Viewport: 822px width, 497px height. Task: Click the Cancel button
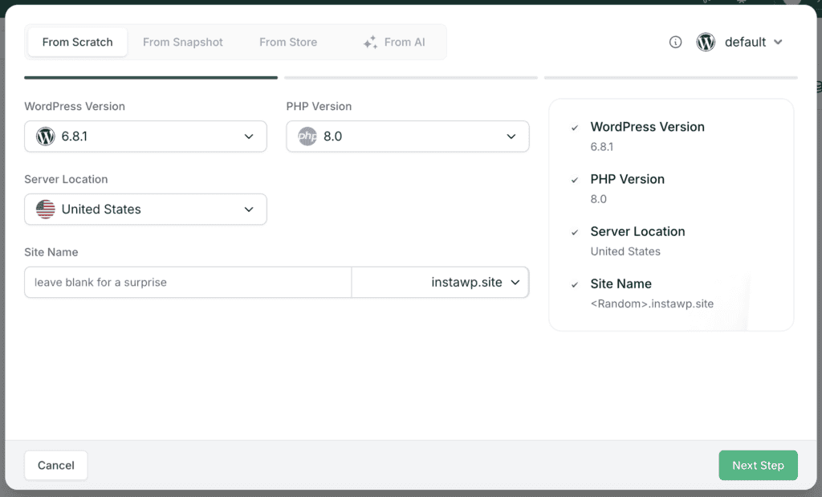click(x=56, y=465)
